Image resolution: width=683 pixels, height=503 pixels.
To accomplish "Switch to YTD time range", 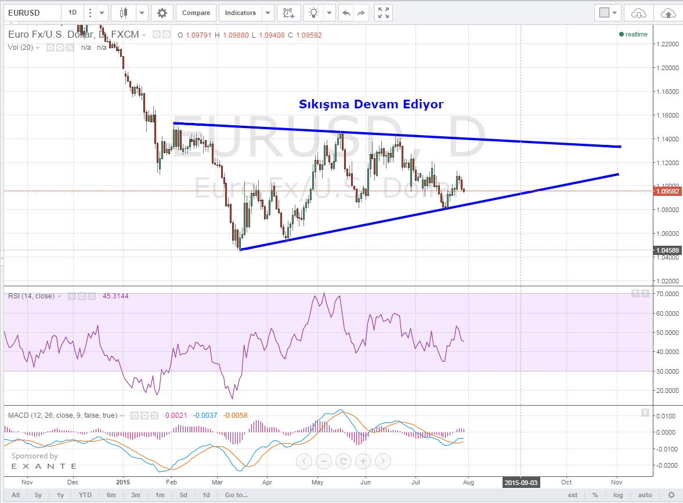I will 85,495.
